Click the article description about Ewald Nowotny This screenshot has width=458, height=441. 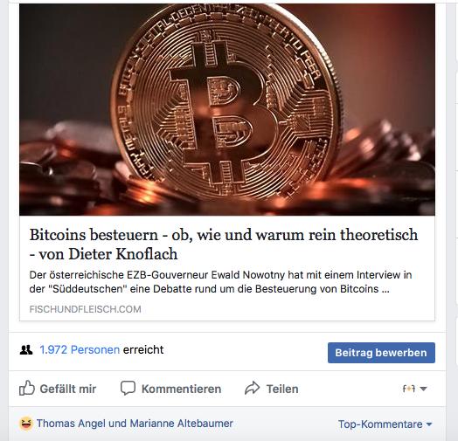(220, 282)
